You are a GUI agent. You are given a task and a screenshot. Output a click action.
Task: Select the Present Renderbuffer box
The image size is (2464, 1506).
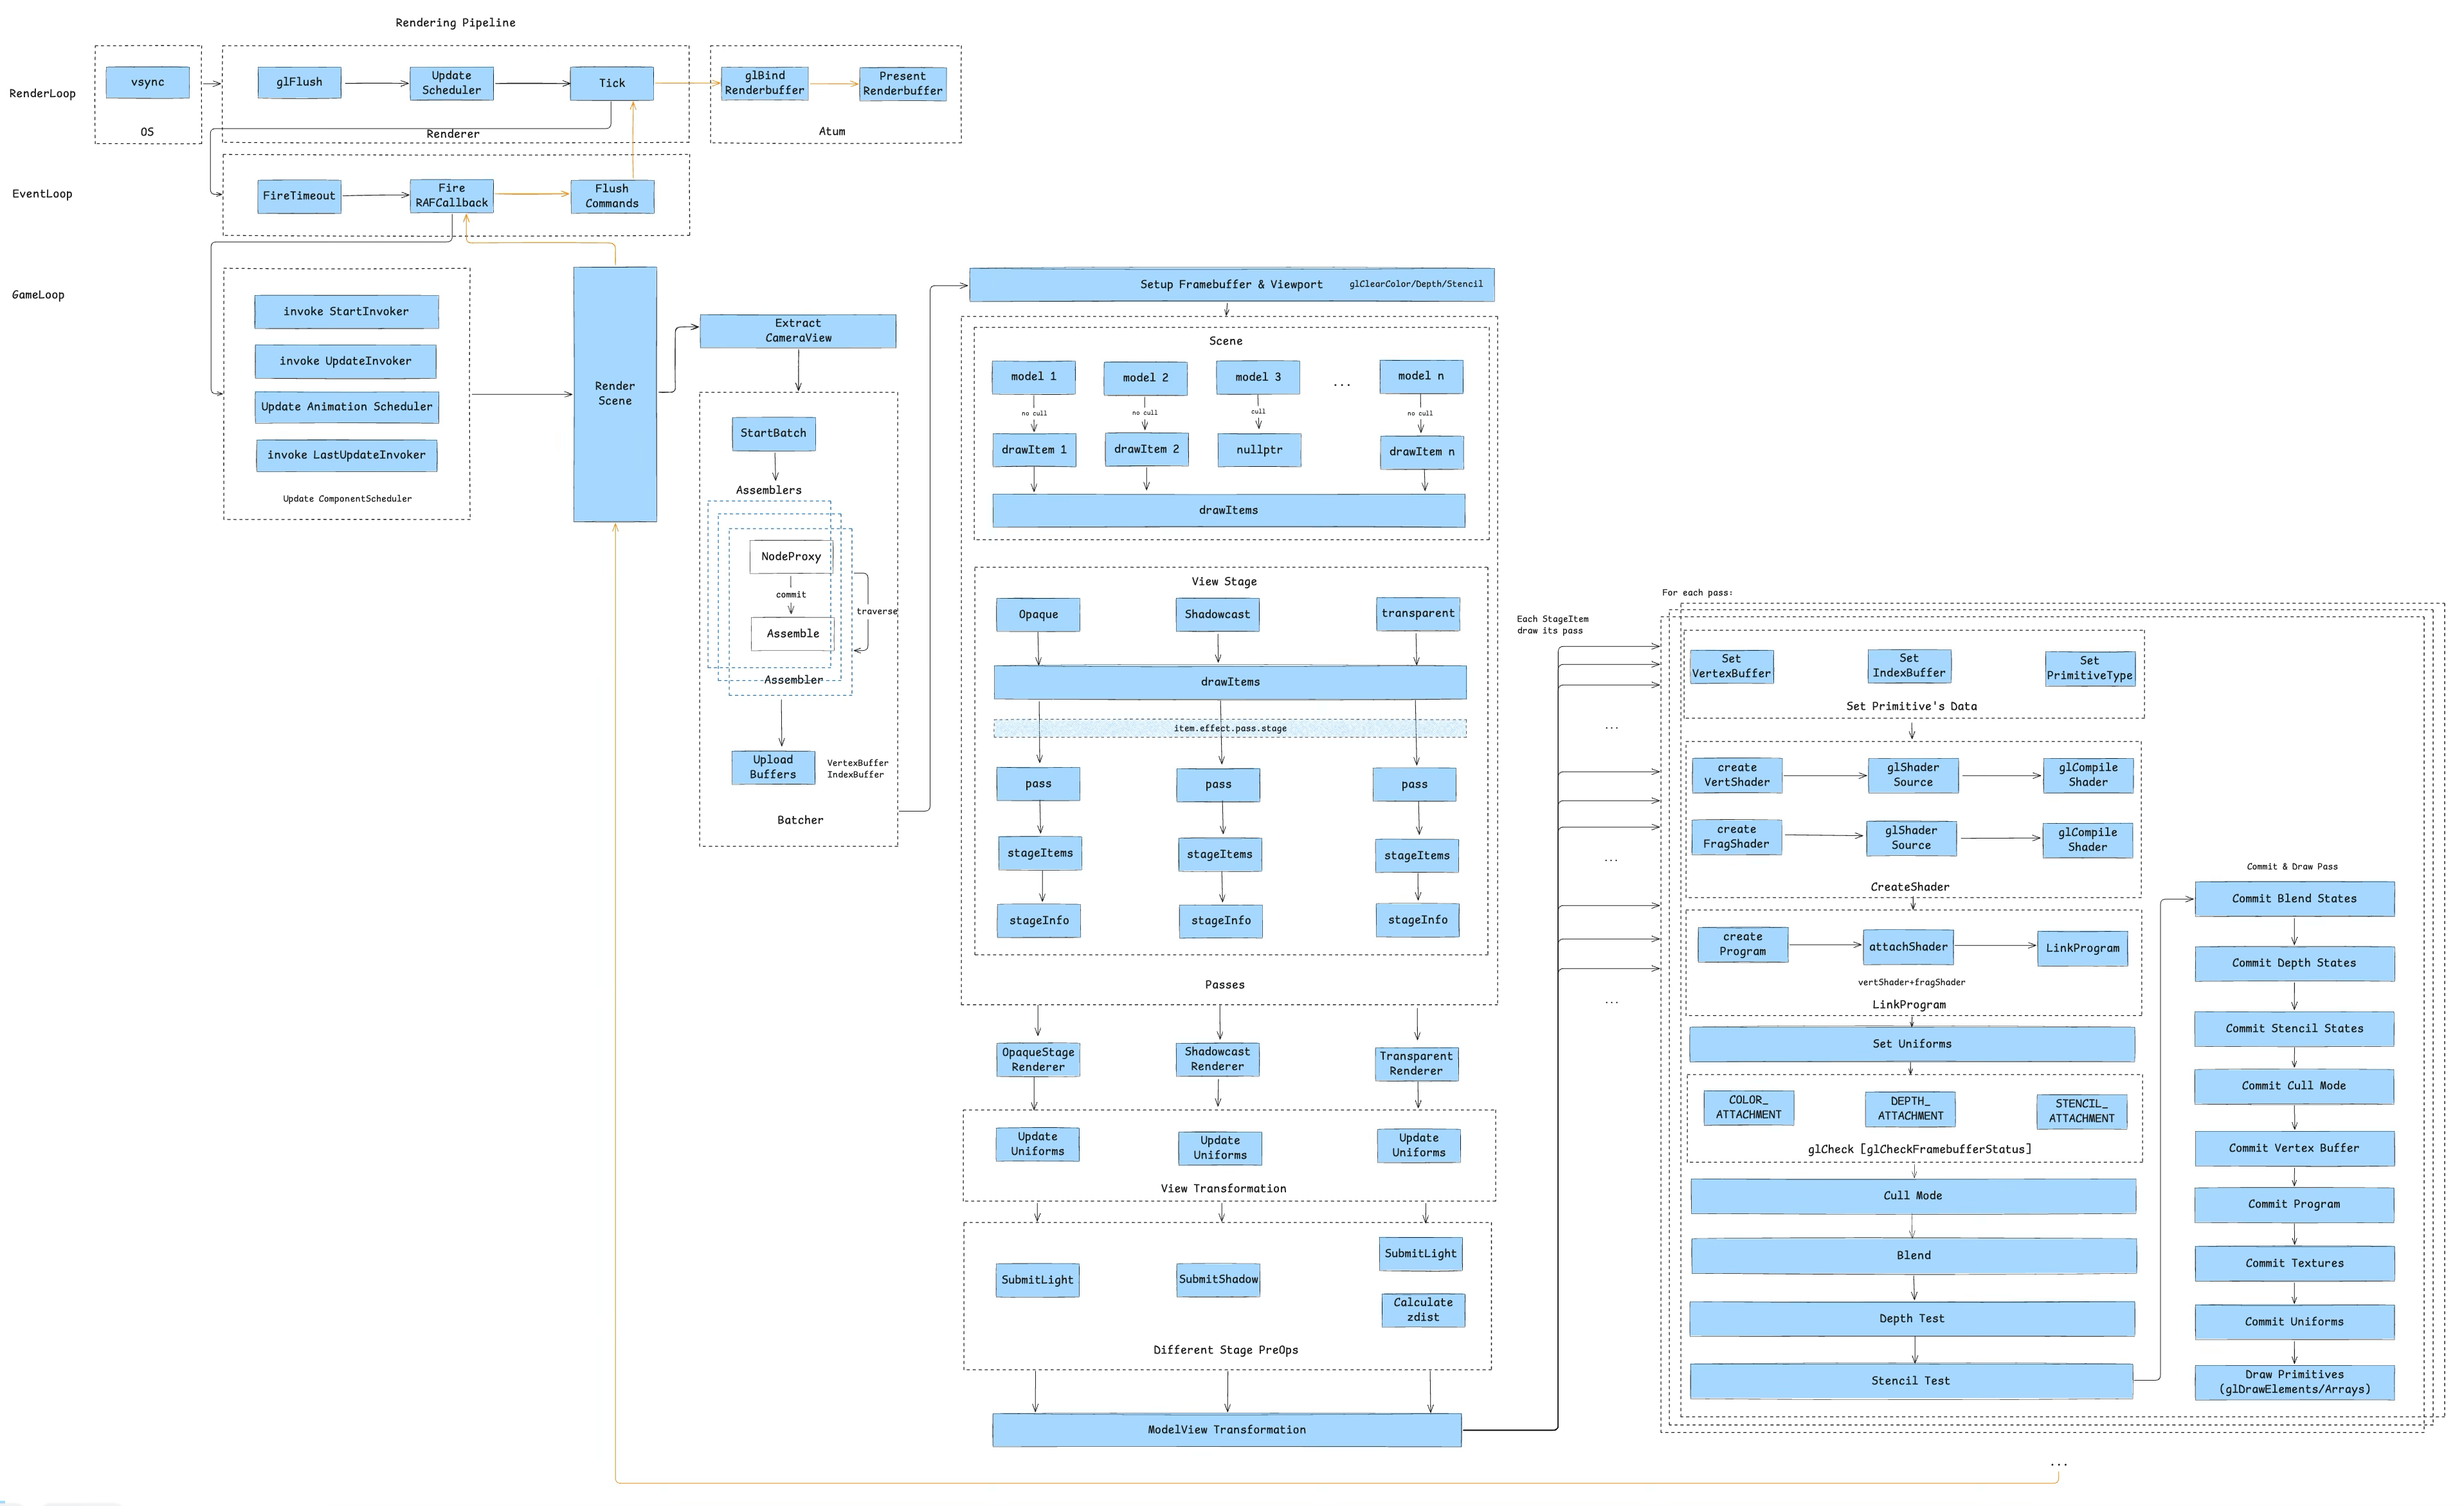pyautogui.click(x=902, y=83)
